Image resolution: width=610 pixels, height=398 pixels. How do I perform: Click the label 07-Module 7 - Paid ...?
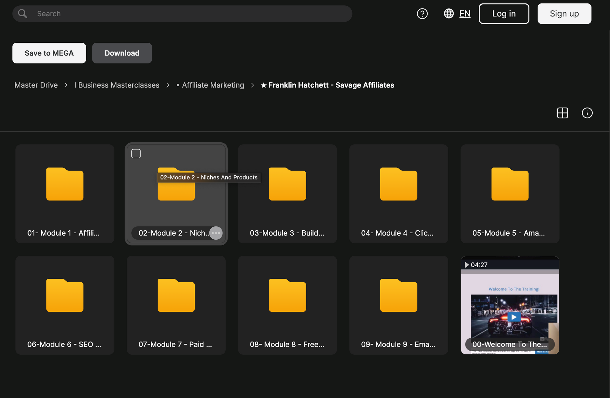175,344
